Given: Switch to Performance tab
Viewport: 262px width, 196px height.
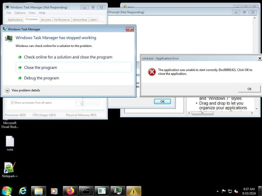Looking at the screenshot, I should 62,19.
